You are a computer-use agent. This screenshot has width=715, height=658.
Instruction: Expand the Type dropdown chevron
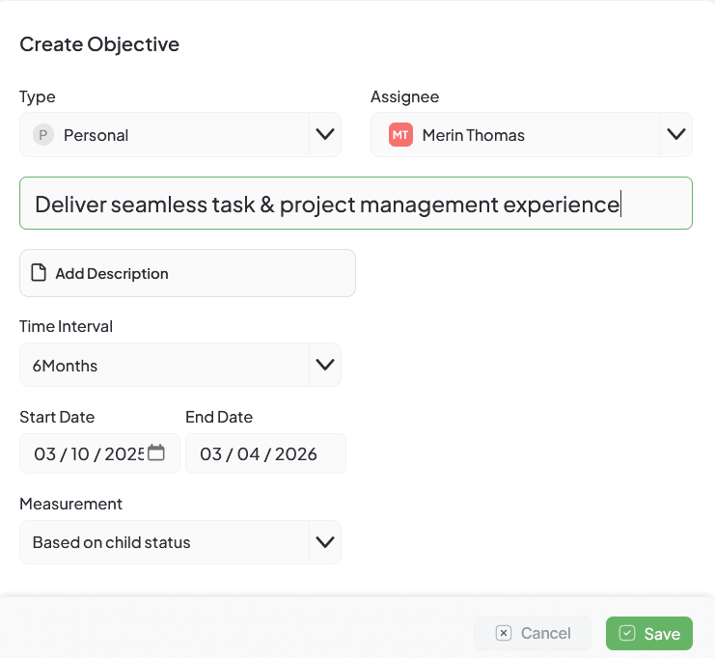325,134
